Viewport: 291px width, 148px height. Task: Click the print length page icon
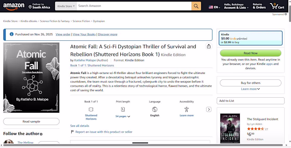pos(123,109)
